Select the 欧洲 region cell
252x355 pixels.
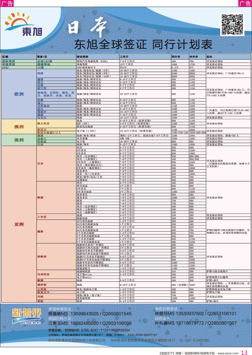tap(19, 94)
